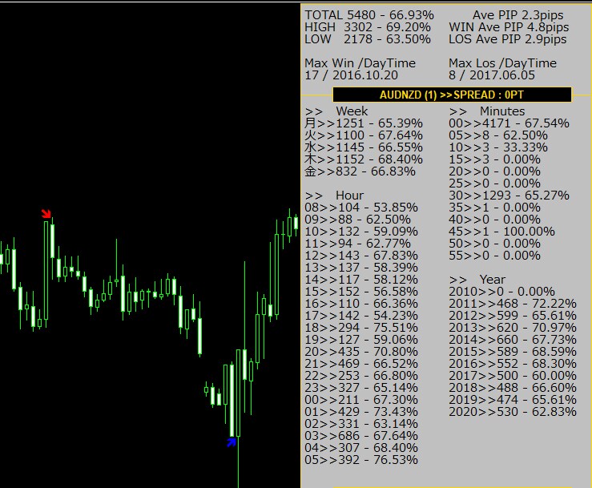Image resolution: width=592 pixels, height=488 pixels.
Task: Click the Year section heading
Action: point(477,280)
